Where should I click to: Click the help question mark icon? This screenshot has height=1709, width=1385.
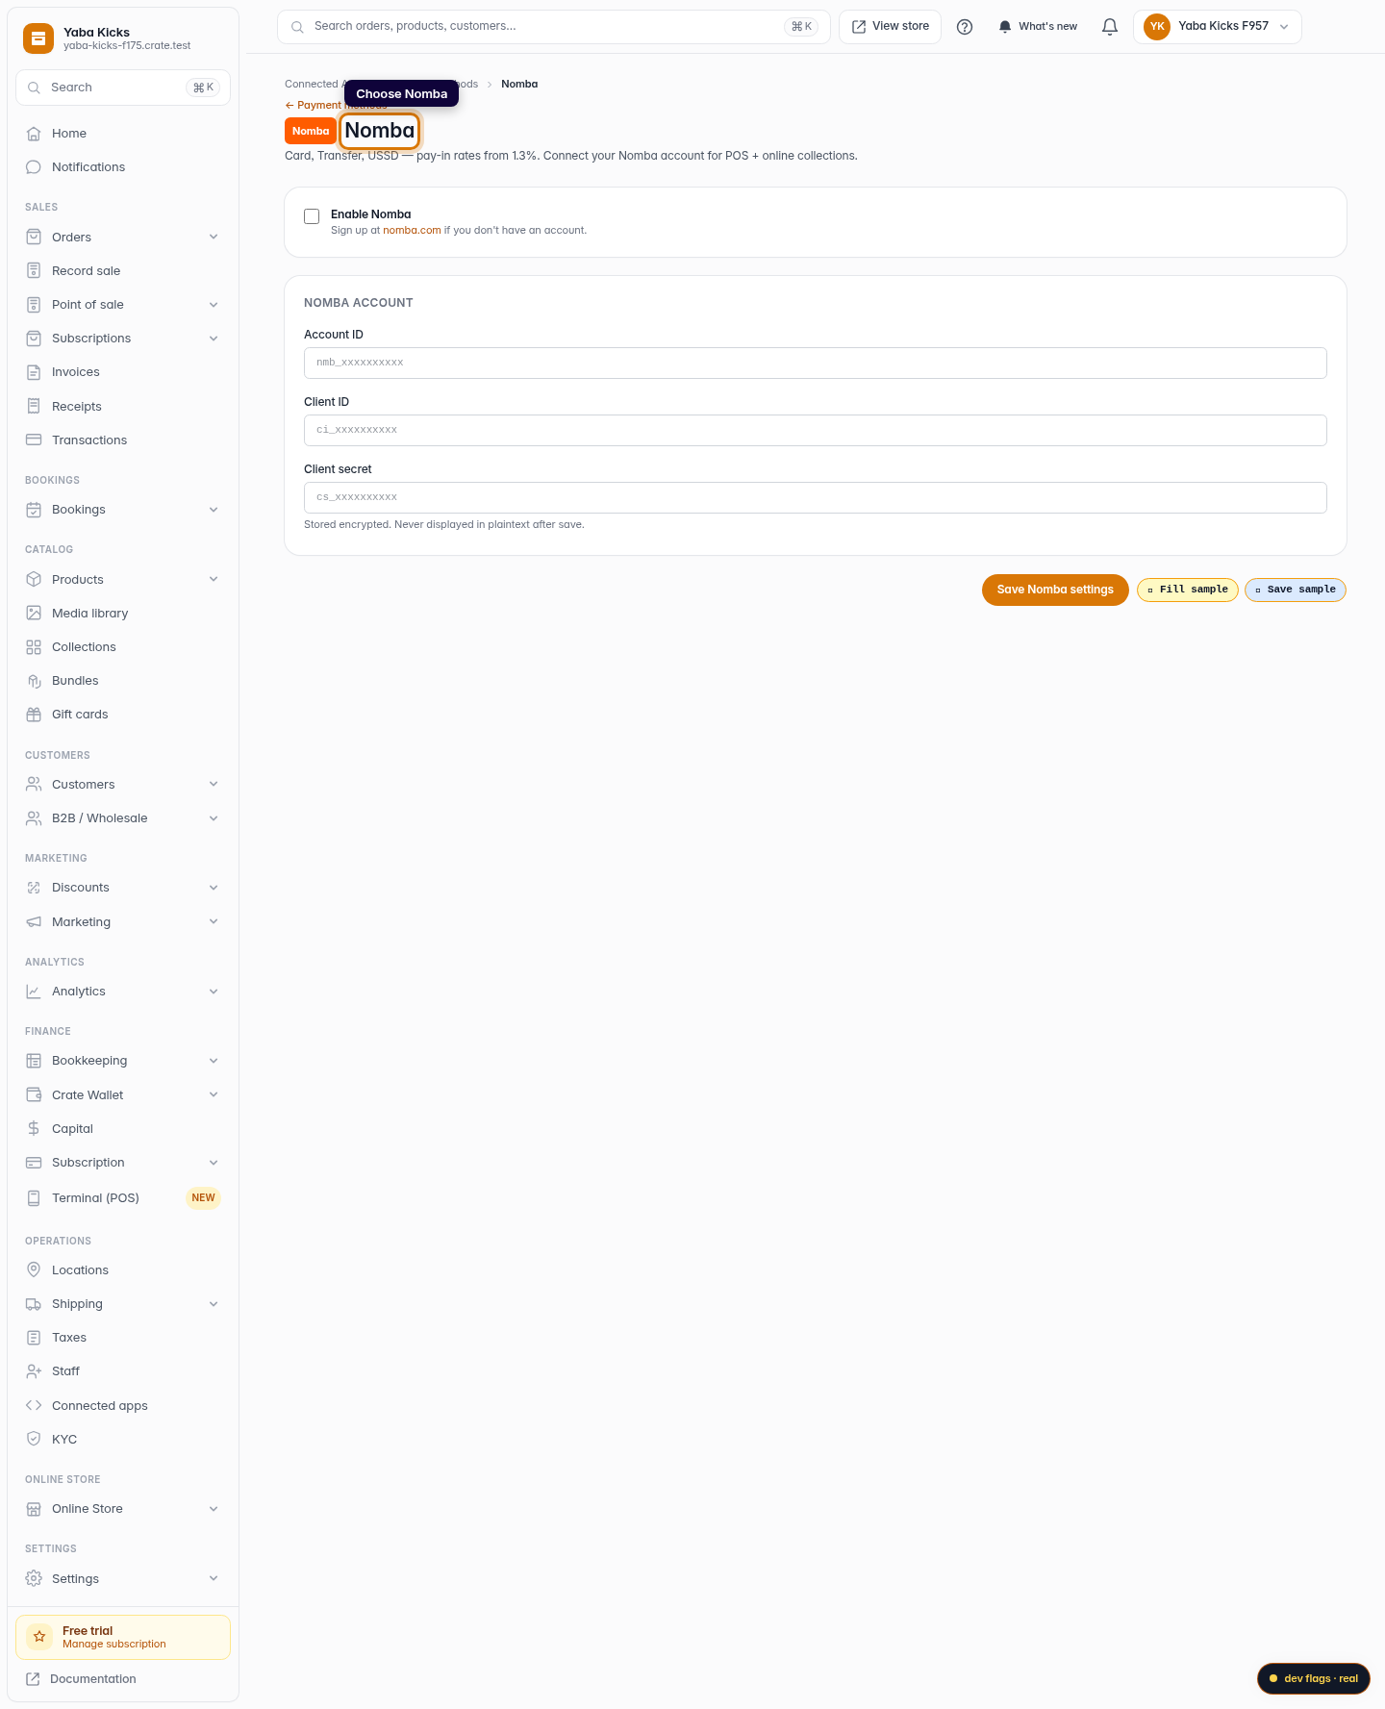pos(965,27)
